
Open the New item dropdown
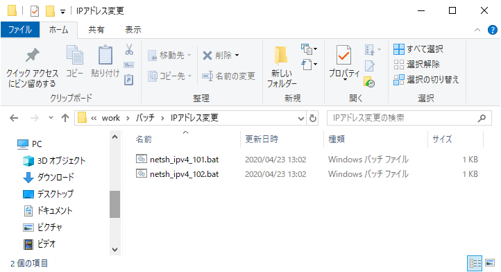(309, 49)
